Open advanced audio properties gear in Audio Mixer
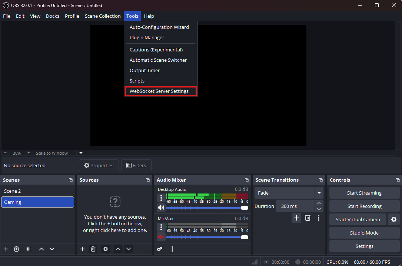The image size is (402, 266). pos(159,249)
